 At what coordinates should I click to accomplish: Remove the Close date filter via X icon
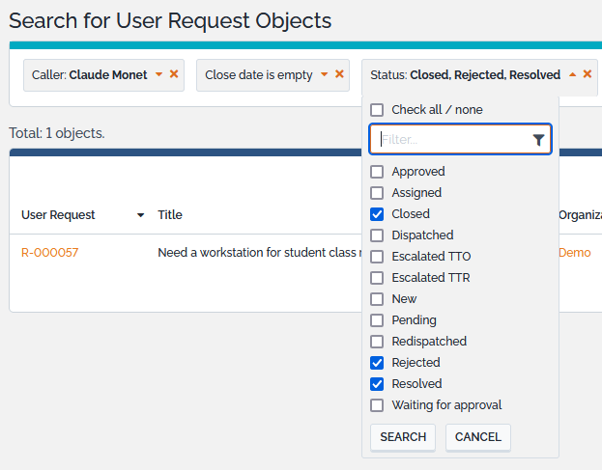[x=340, y=74]
